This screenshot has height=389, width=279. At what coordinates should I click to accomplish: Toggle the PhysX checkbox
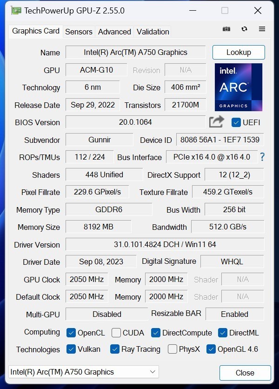pos(173,349)
